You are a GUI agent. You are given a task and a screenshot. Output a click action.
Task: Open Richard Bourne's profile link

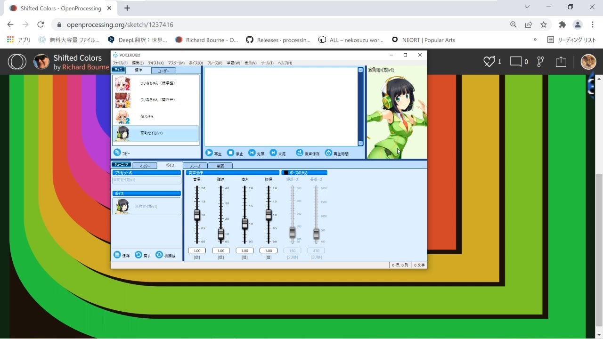pyautogui.click(x=86, y=67)
